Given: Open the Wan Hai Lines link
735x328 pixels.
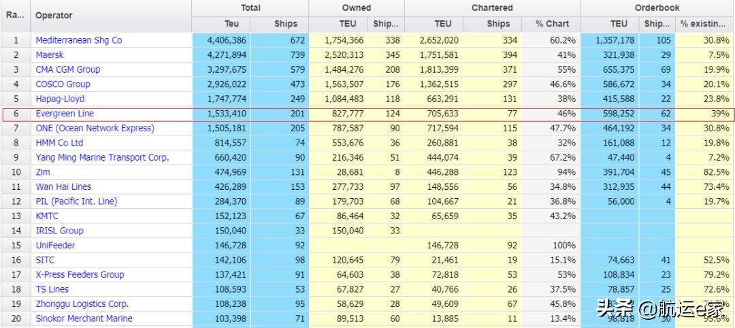Looking at the screenshot, I should click(x=63, y=186).
